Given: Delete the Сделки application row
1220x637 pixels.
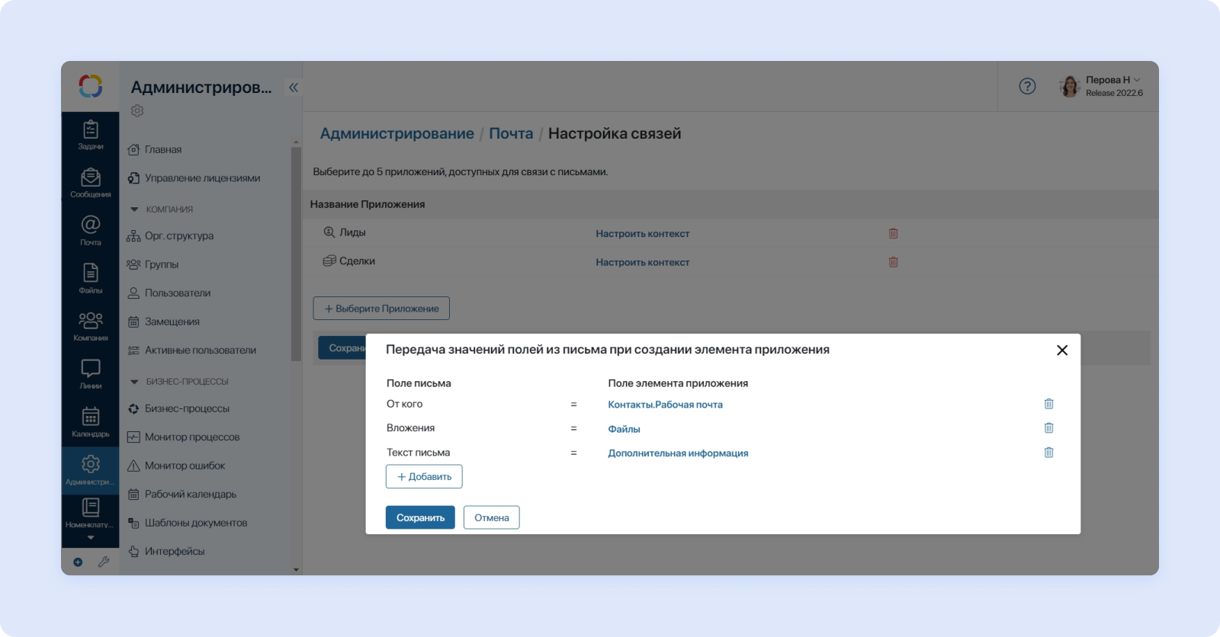Looking at the screenshot, I should [894, 262].
